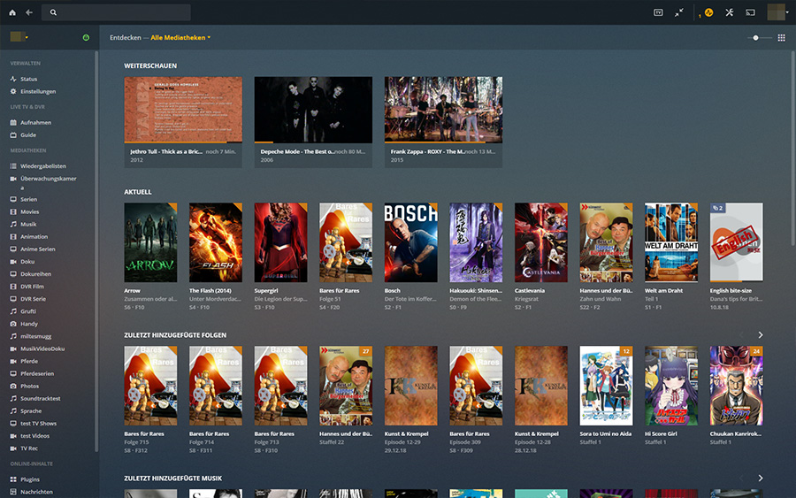Expand the server selector dropdown in sidebar
This screenshot has width=796, height=498.
point(19,37)
